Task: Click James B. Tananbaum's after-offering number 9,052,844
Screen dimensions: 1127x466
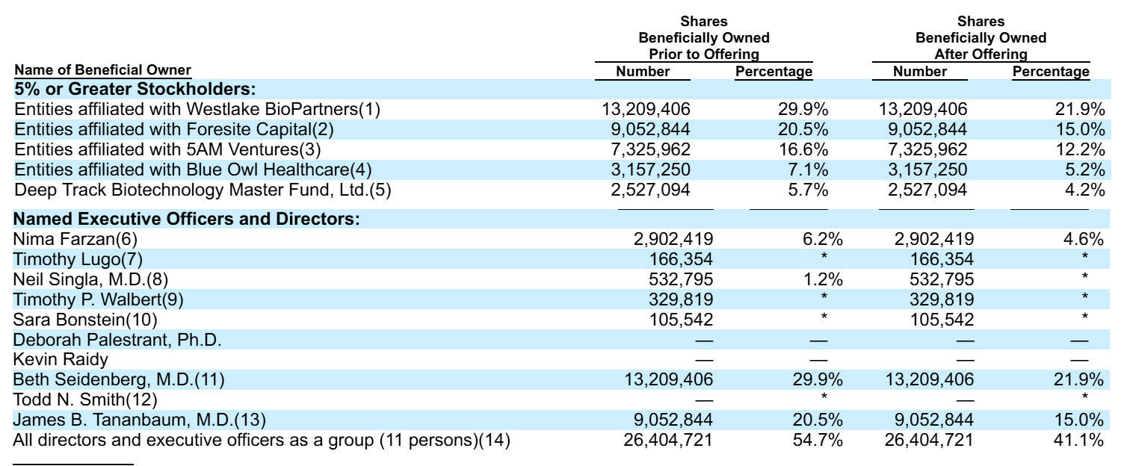Action: (x=933, y=420)
